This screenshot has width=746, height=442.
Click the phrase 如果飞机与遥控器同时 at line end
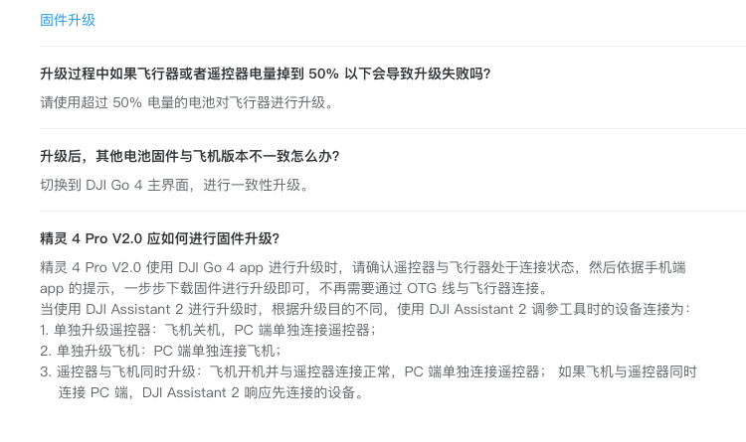pos(627,371)
